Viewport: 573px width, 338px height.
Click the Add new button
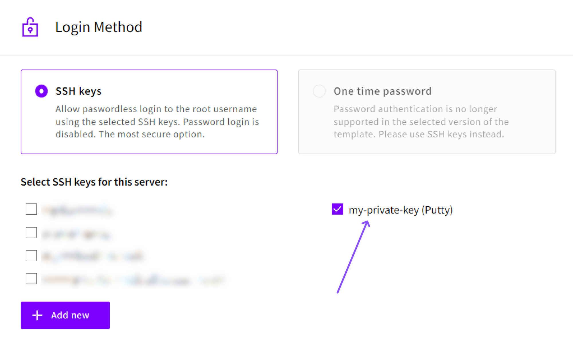click(65, 315)
